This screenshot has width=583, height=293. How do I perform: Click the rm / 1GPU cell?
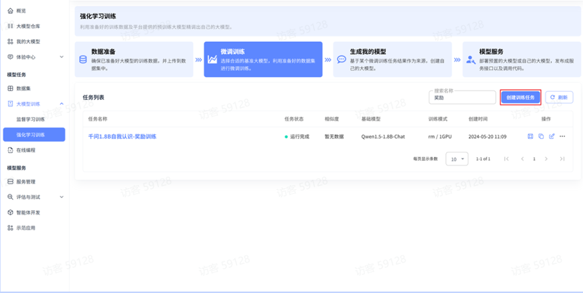[x=440, y=136]
